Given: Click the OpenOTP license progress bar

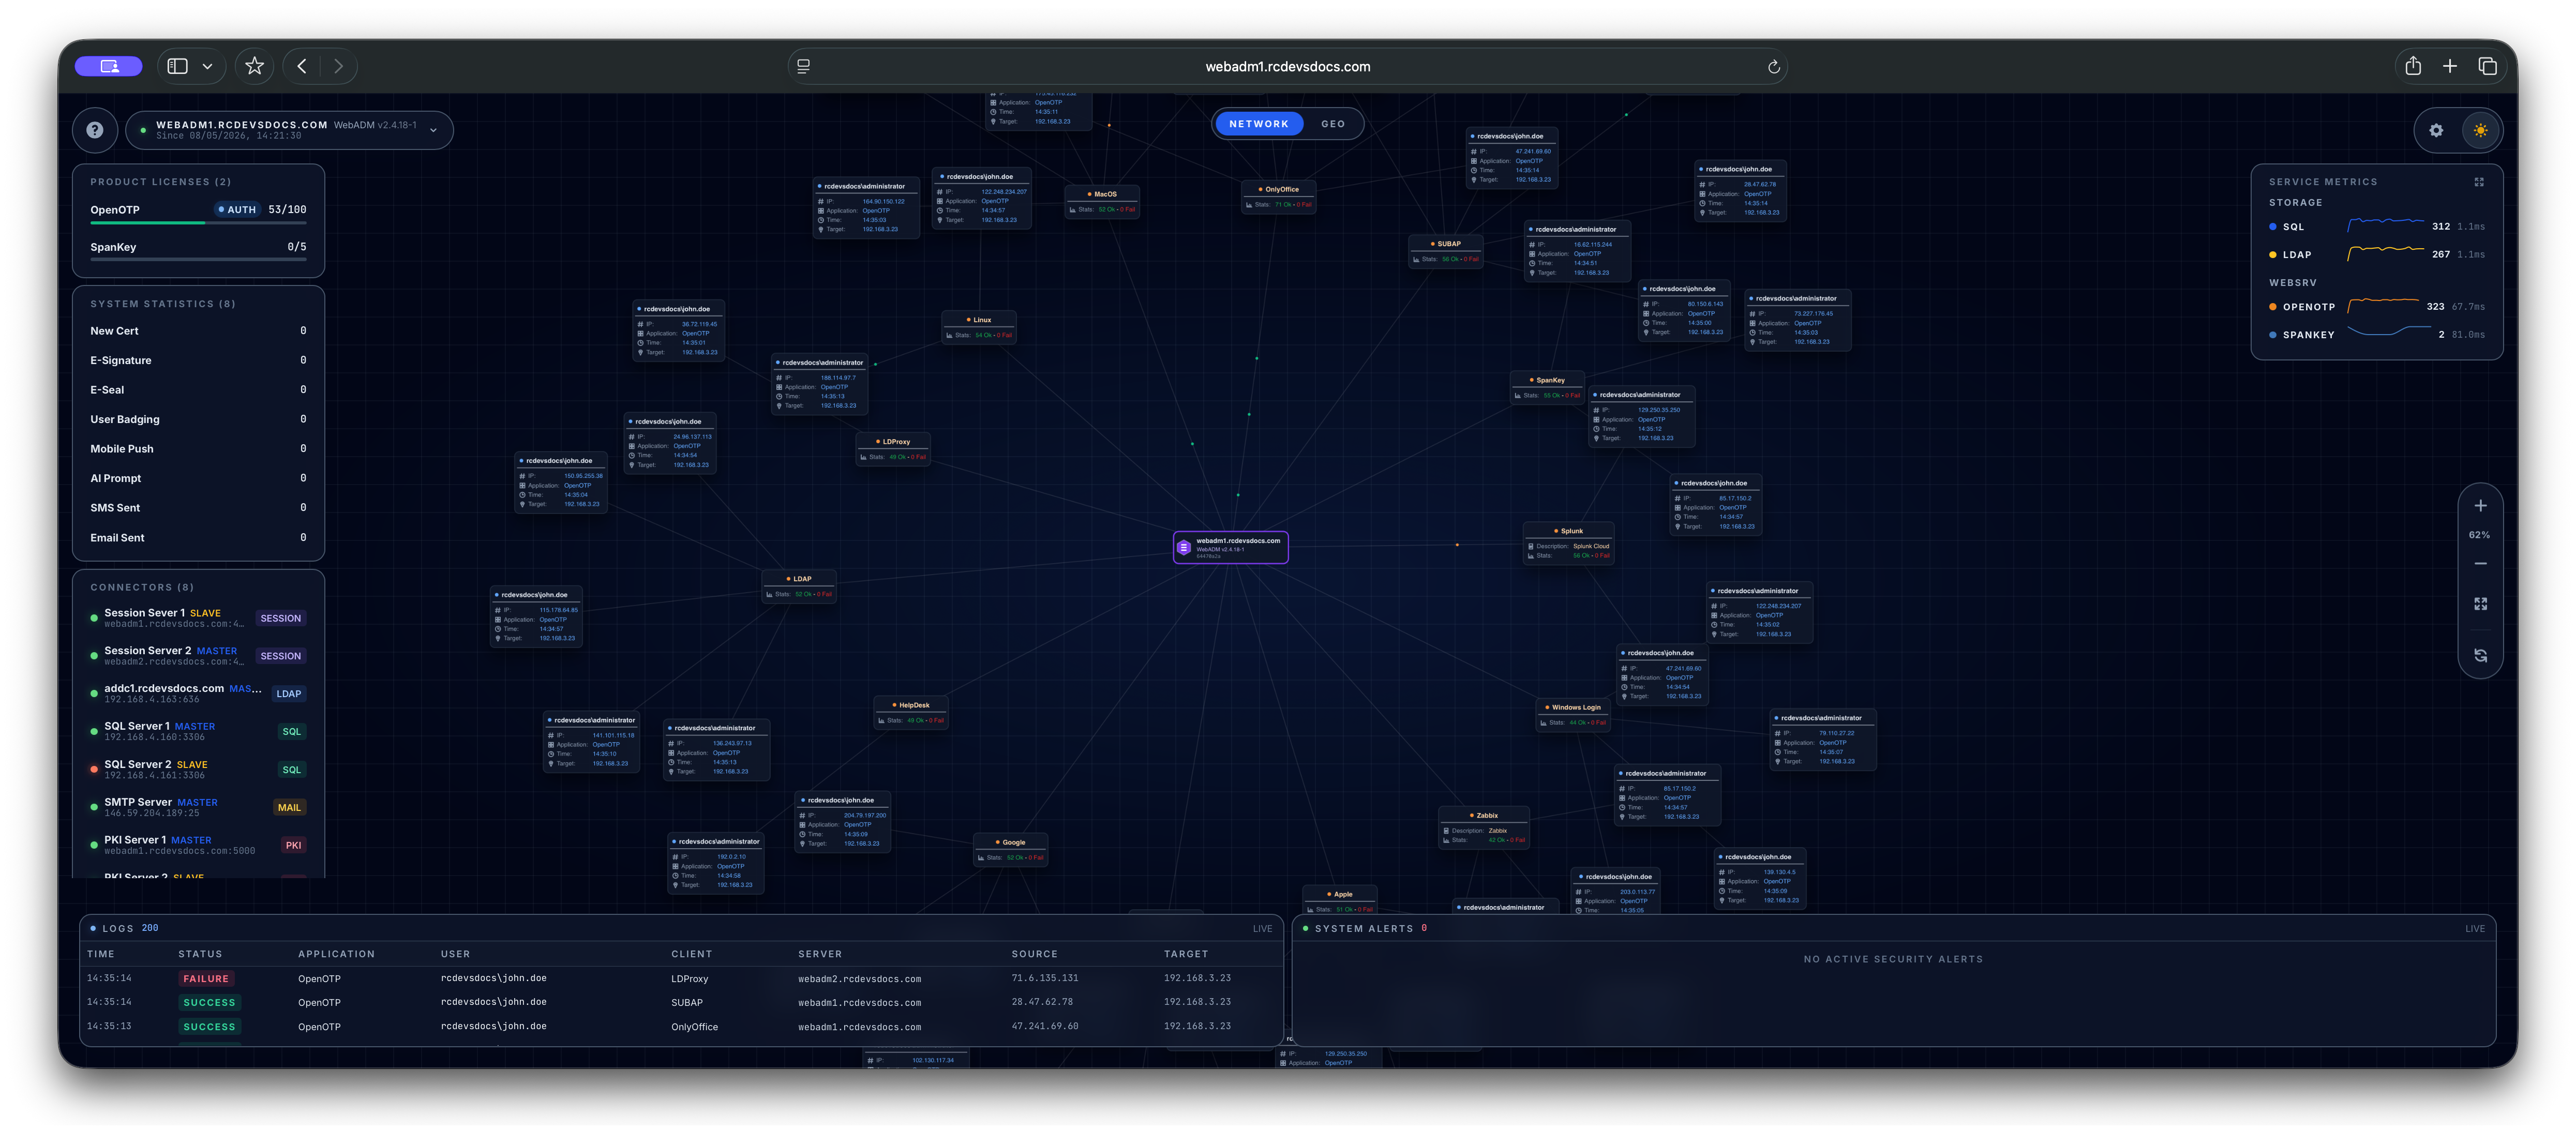Looking at the screenshot, I should click(198, 223).
